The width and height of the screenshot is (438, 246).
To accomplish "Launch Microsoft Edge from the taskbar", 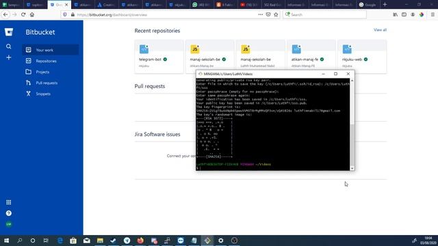I will click(60, 241).
